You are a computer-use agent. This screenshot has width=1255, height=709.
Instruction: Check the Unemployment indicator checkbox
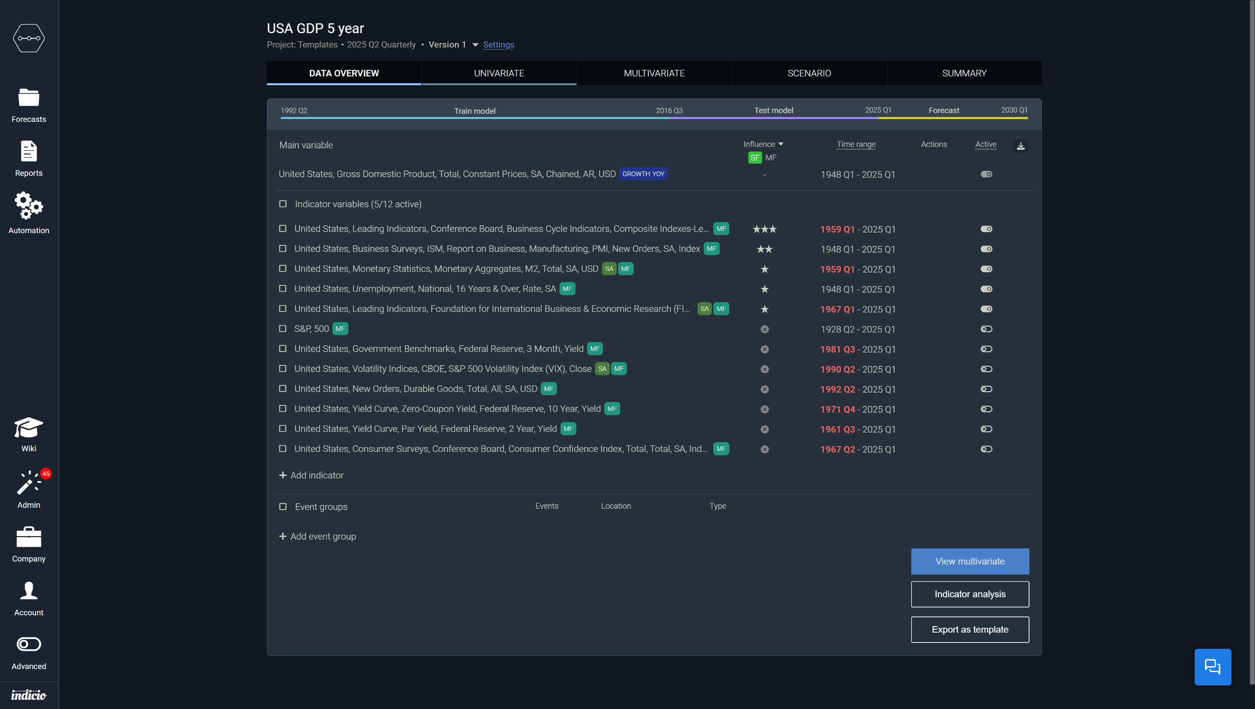[283, 289]
